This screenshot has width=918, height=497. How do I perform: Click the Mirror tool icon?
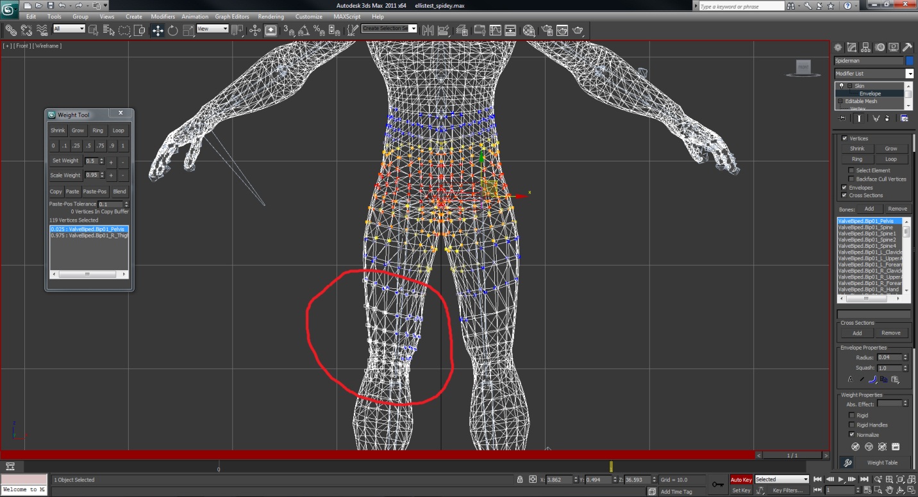click(428, 29)
